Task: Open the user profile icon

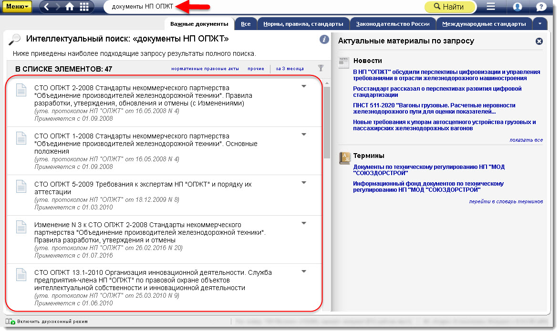Action: [x=517, y=6]
